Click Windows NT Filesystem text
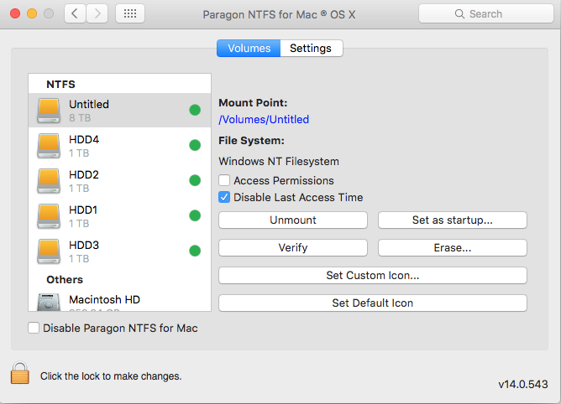This screenshot has height=404, width=561. (x=279, y=162)
